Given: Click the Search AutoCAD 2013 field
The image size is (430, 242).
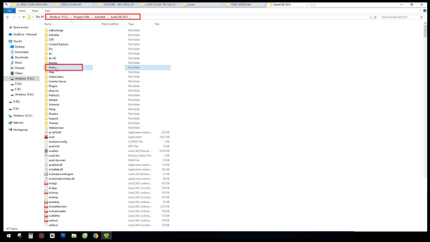Looking at the screenshot, I should pos(401,17).
